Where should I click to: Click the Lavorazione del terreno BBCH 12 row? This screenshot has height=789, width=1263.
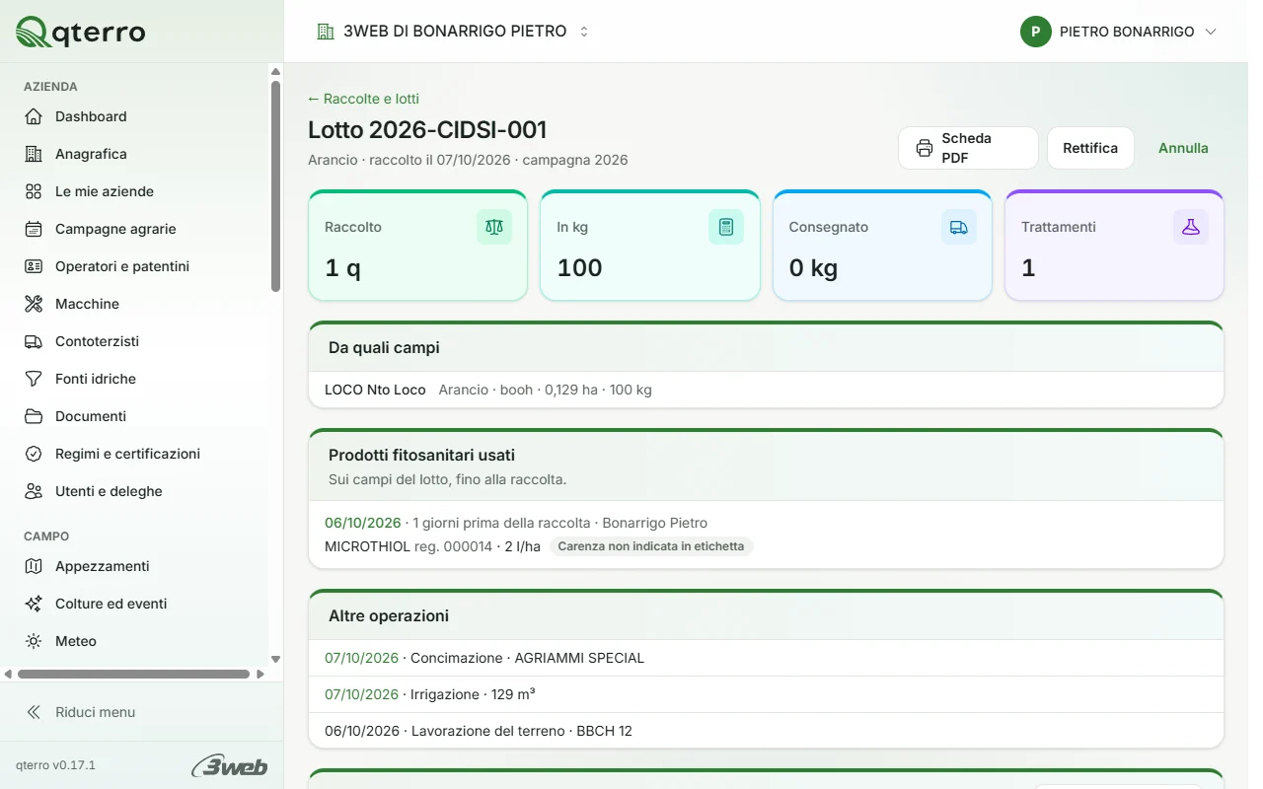[766, 731]
